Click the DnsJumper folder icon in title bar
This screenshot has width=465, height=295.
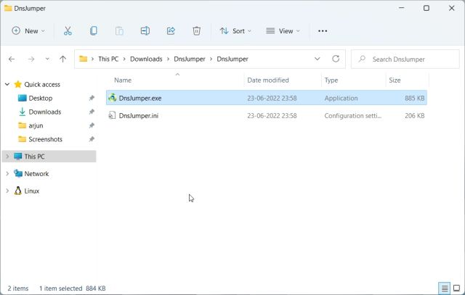[8, 8]
